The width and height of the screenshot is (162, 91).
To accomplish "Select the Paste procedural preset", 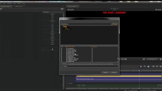I will tap(52, 26).
